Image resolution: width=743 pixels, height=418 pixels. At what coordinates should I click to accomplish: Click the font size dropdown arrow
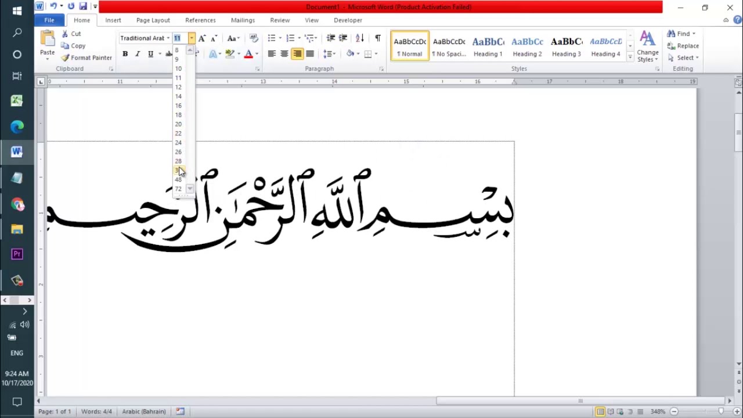[x=191, y=38]
